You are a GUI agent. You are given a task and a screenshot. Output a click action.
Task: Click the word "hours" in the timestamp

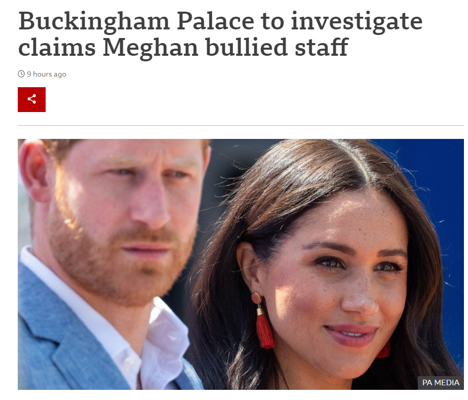pos(43,74)
